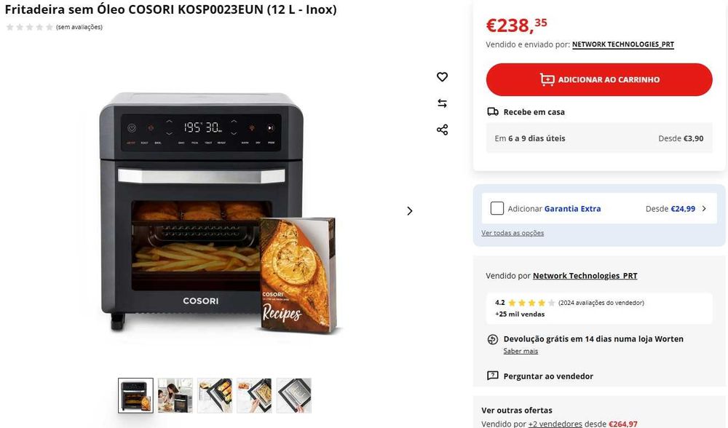Add product to wishlist with heart icon
The height and width of the screenshot is (428, 728).
pos(442,76)
